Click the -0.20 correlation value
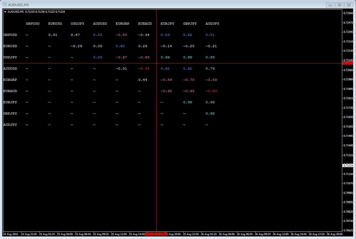Screen dimensions: 356x239 coord(189,46)
